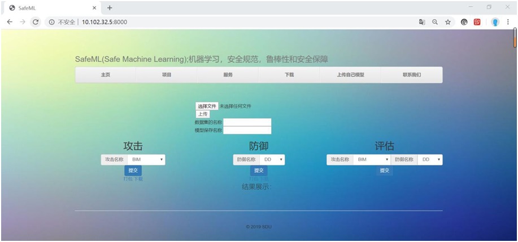Viewport: 518px width, 242px height.
Task: Open the Chrome three-dot menu
Action: (508, 22)
